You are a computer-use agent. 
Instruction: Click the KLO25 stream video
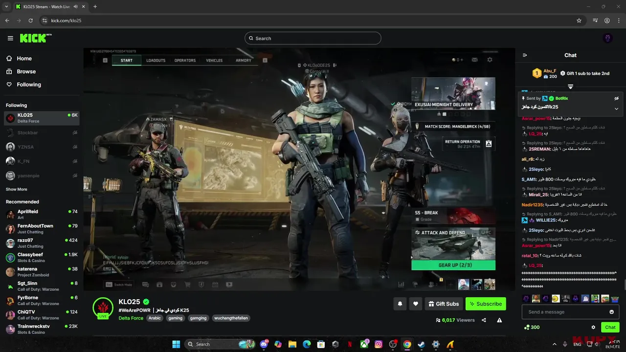[x=299, y=169]
